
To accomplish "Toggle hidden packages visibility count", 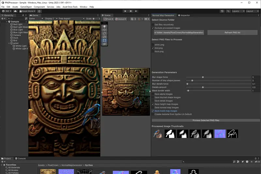I will 257,162.
